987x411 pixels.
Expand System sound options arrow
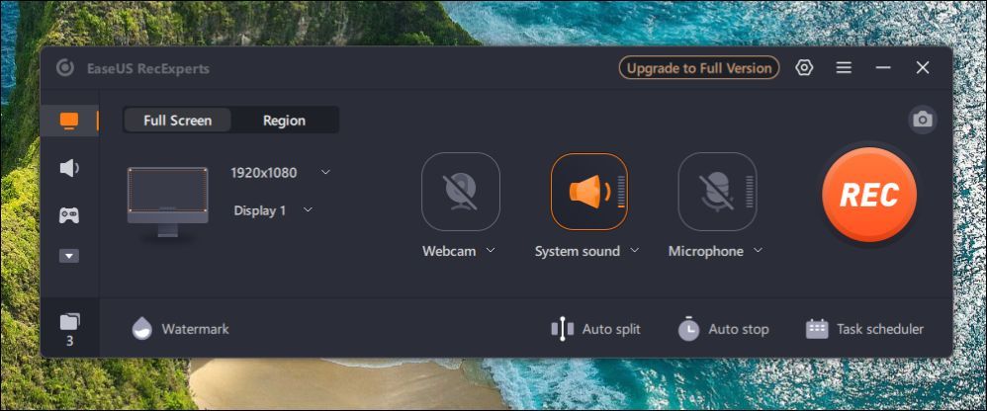tap(635, 251)
